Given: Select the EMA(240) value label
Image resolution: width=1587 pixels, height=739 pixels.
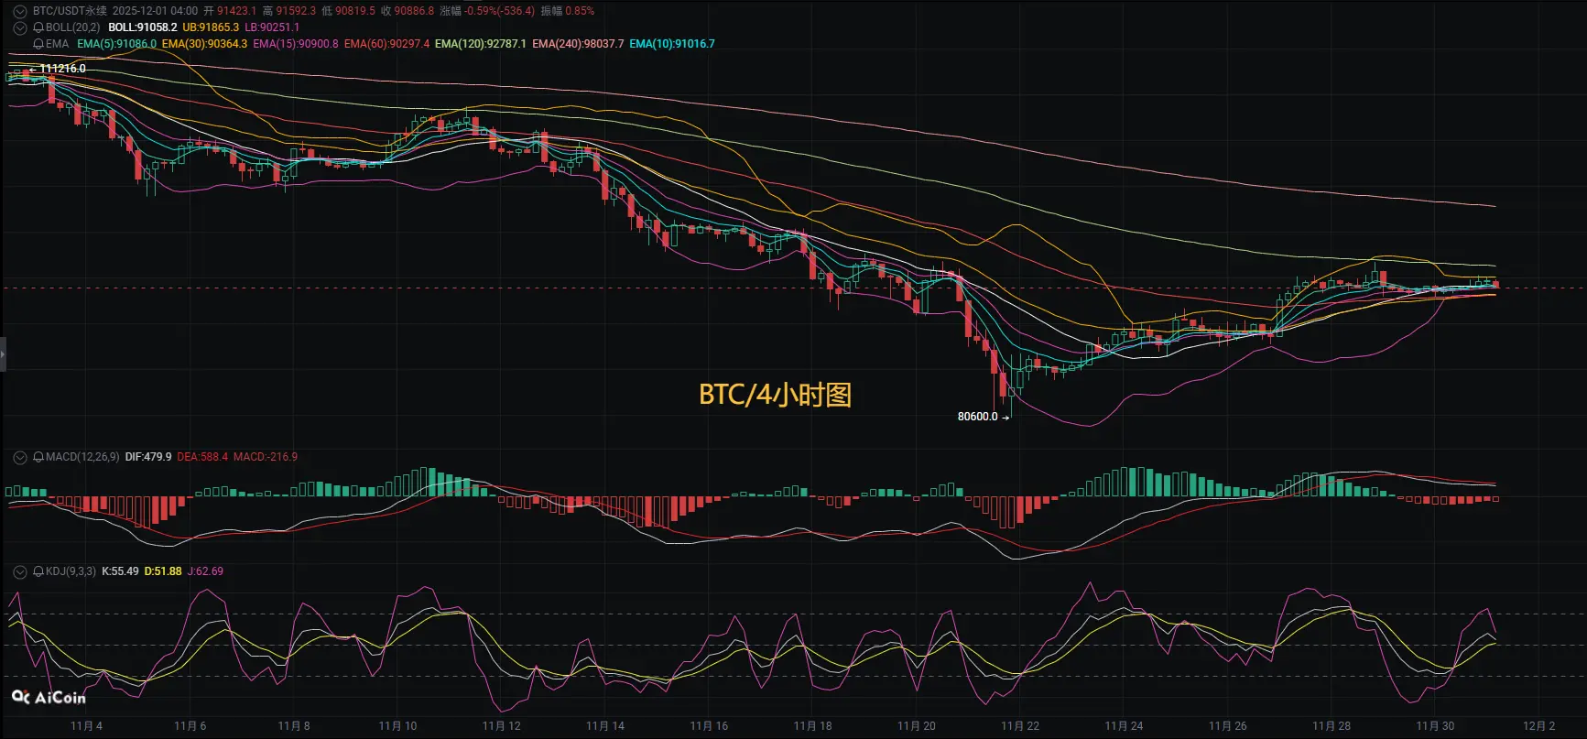Looking at the screenshot, I should click(578, 44).
